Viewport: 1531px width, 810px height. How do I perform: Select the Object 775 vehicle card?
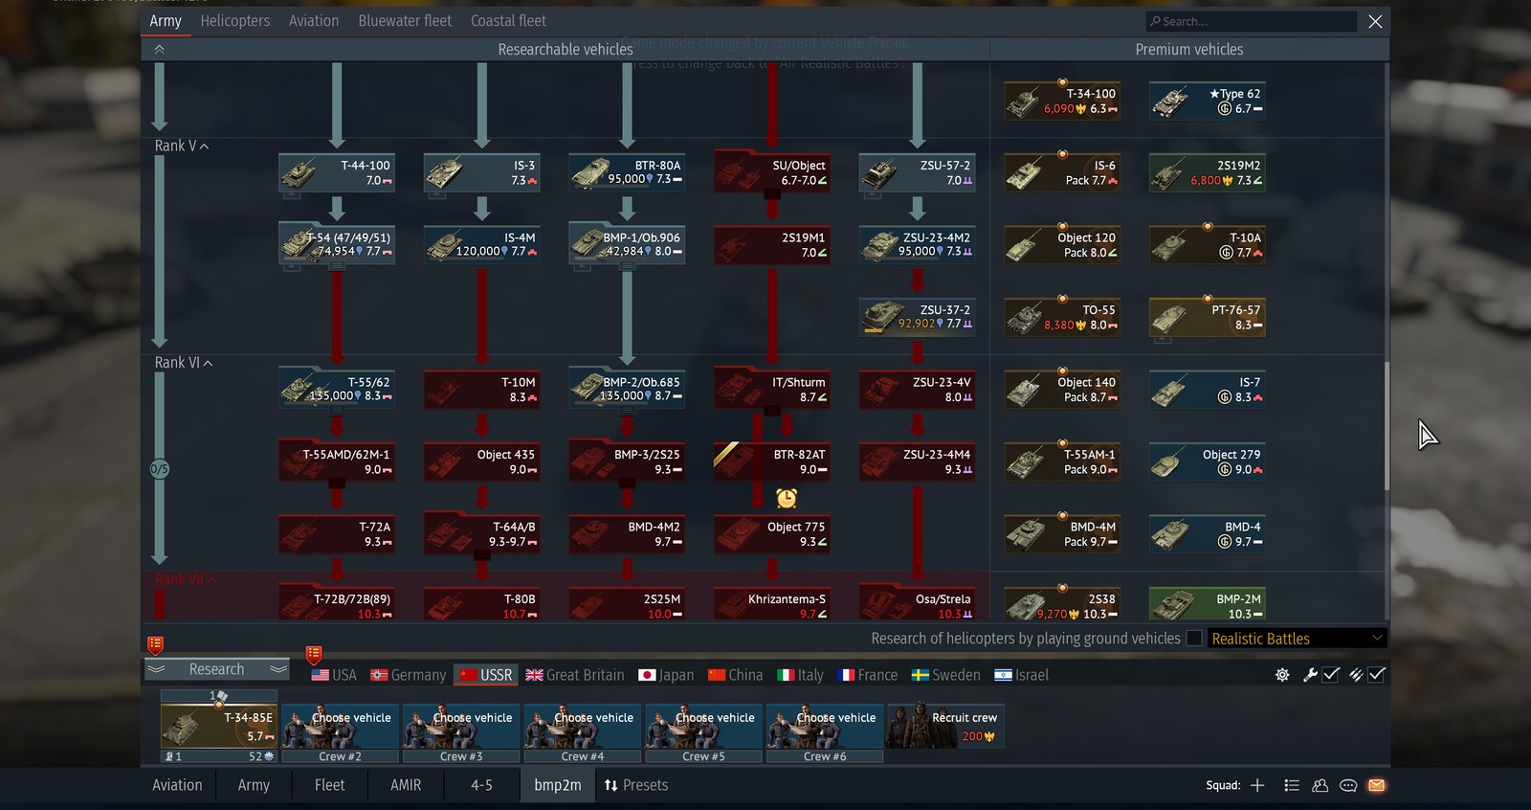[772, 534]
